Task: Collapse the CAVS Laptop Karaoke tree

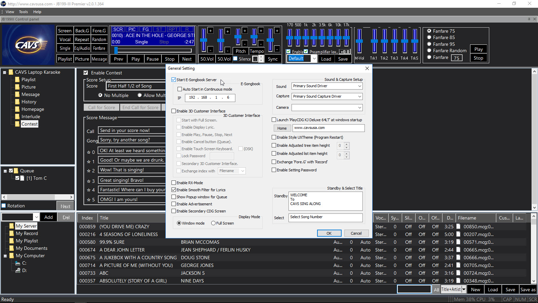Action: [5, 72]
